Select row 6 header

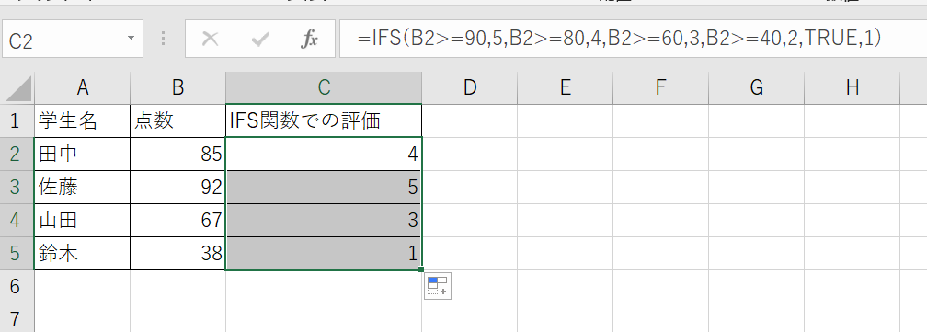17,287
